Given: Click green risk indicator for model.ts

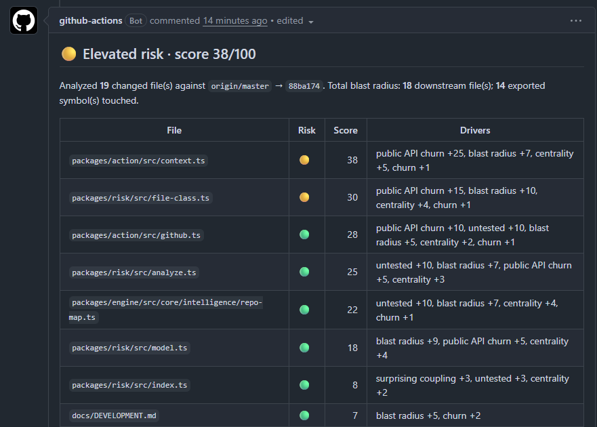Looking at the screenshot, I should tap(304, 348).
